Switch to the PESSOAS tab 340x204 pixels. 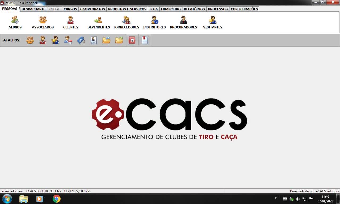(10, 9)
